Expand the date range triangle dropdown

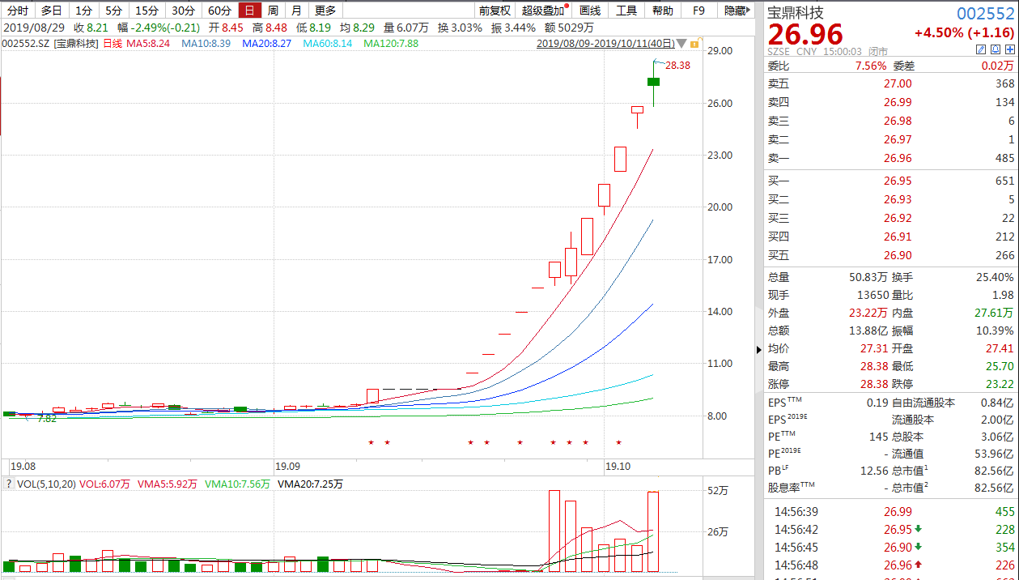pos(681,44)
